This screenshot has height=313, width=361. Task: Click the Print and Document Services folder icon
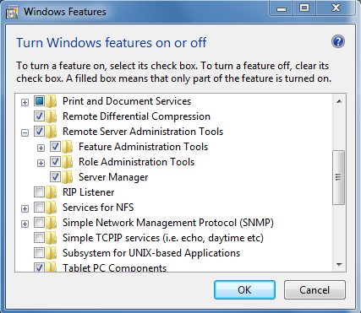click(x=52, y=101)
